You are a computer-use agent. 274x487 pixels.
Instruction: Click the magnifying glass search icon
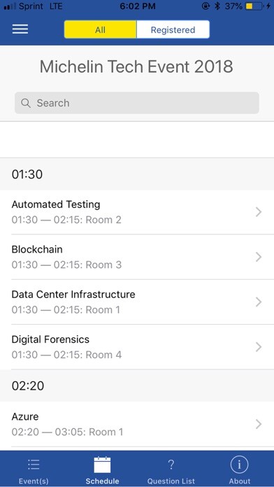tap(26, 103)
